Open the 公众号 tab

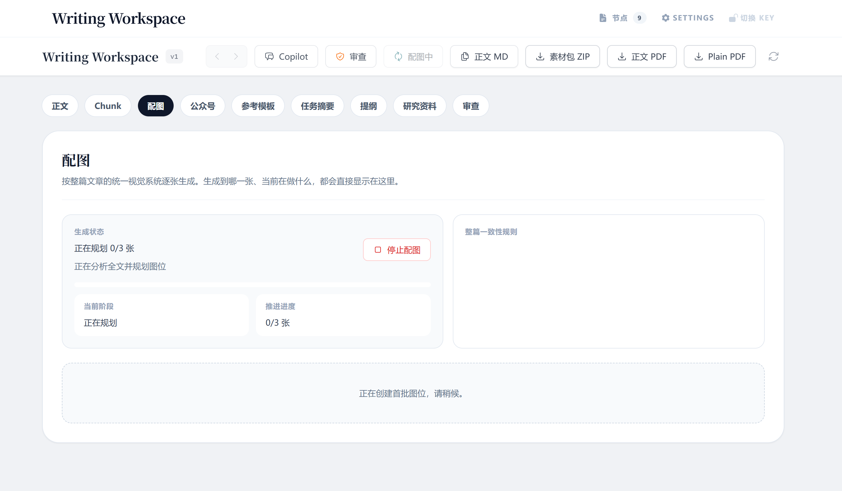coord(202,106)
